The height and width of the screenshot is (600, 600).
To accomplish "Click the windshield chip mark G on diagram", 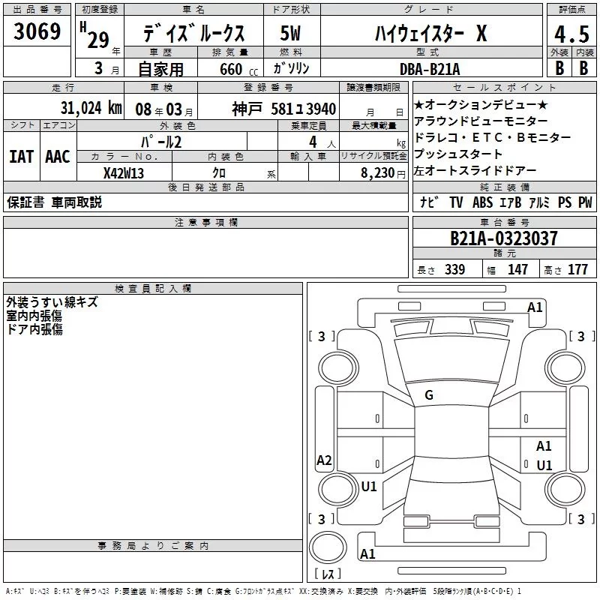I will (429, 395).
